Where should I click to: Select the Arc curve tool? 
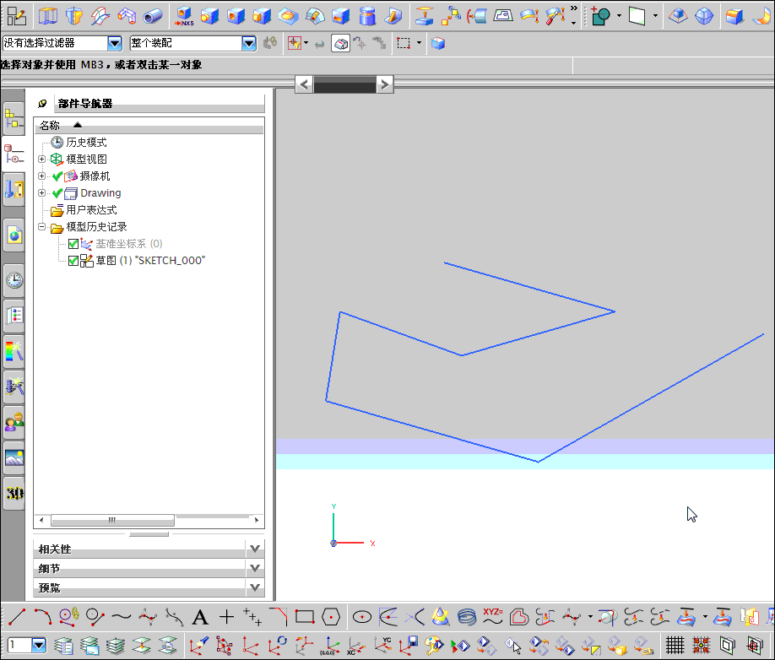43,617
